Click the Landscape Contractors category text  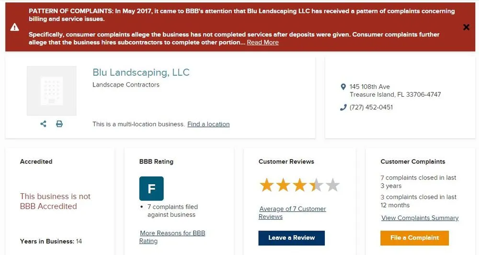pyautogui.click(x=126, y=85)
